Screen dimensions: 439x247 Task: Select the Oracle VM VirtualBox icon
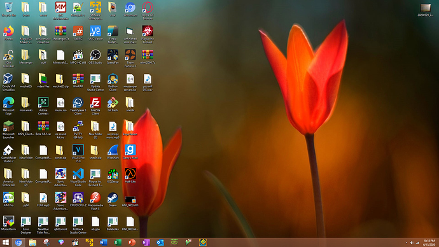pyautogui.click(x=8, y=82)
